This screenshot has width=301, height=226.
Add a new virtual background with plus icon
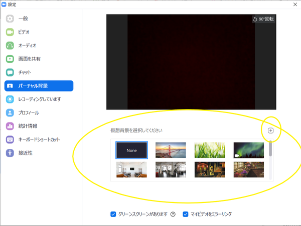tap(271, 130)
